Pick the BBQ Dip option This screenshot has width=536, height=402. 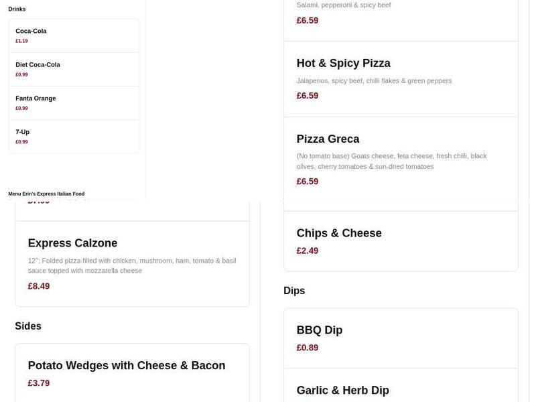(401, 338)
